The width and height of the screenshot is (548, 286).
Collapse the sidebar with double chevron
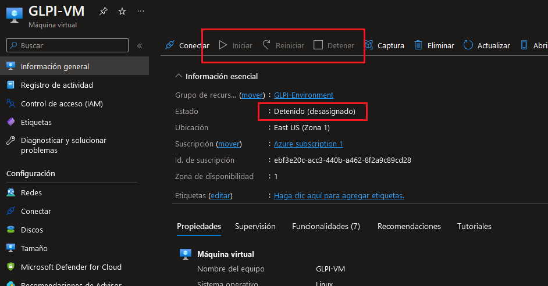click(x=140, y=46)
